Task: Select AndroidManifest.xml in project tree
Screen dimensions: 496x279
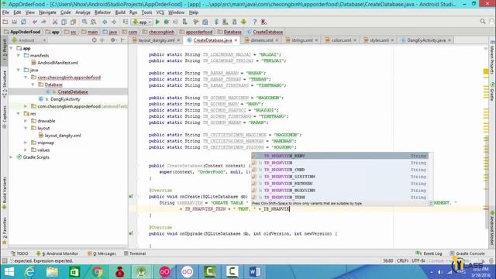Action: tap(57, 63)
